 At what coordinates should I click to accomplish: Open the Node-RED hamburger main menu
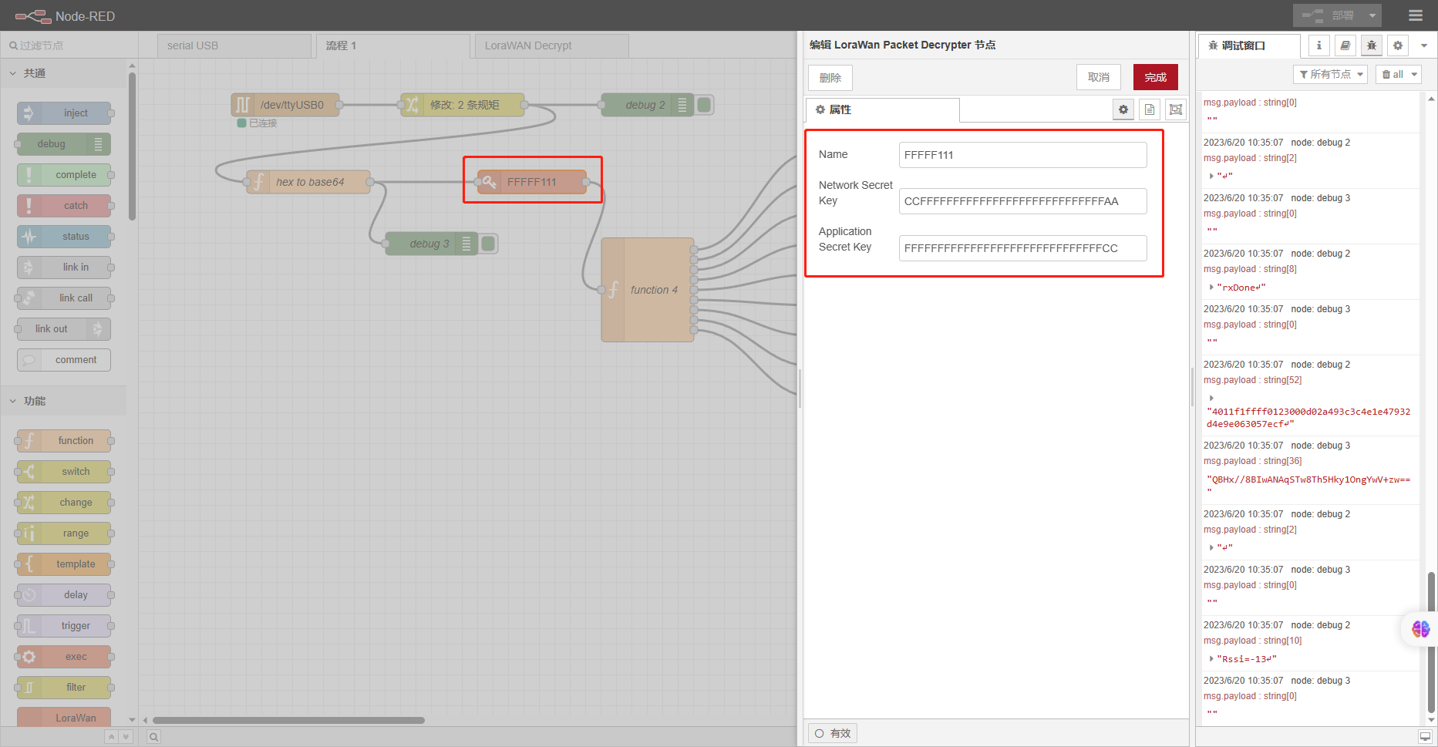(x=1415, y=15)
